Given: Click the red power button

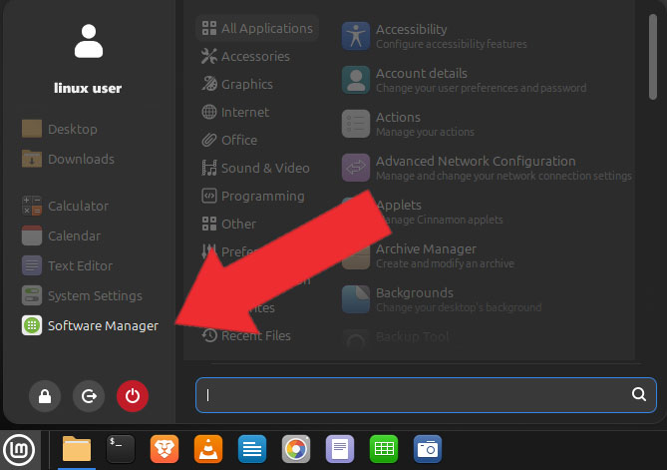Looking at the screenshot, I should 133,396.
